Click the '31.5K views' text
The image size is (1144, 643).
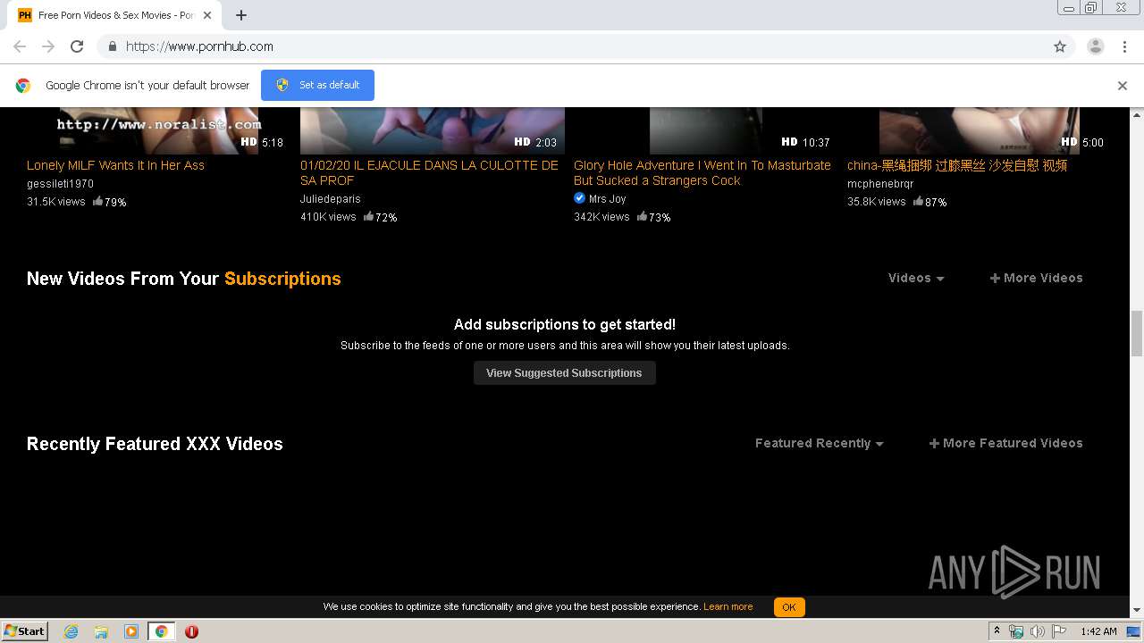click(56, 202)
